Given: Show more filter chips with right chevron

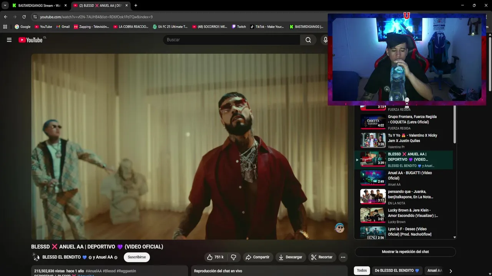Looking at the screenshot, I should tap(450, 271).
